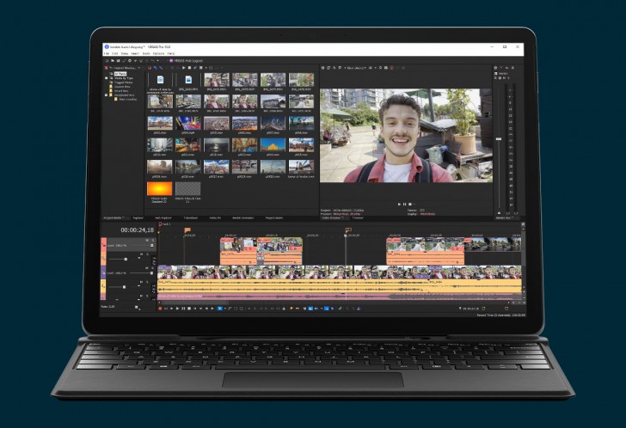Save the project with toolbar disk icon
The height and width of the screenshot is (428, 626).
[118, 61]
